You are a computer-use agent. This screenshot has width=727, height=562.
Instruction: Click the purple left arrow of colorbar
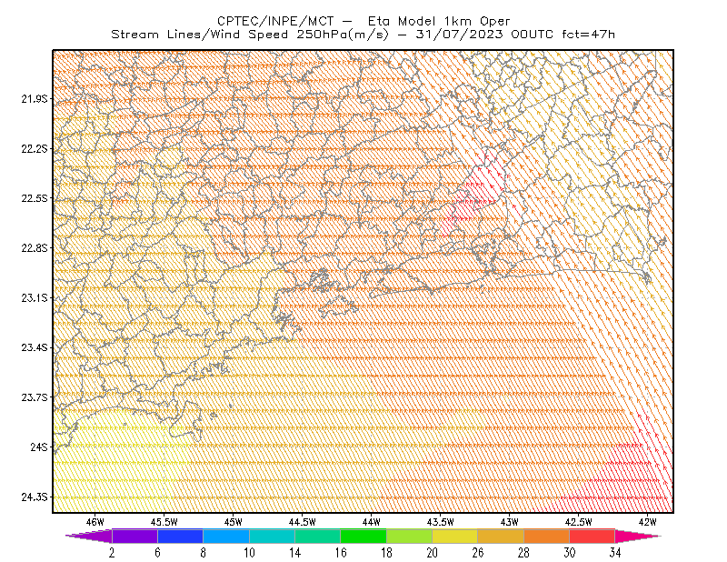pos(88,536)
